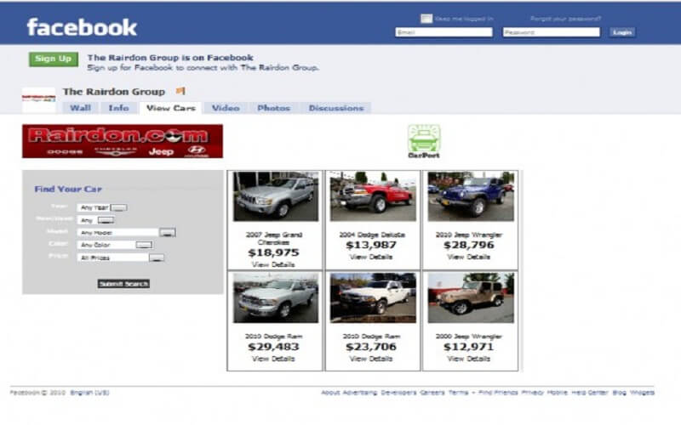Viewport: 681px width, 425px height.
Task: Open the Forgot your password link
Action: [x=565, y=19]
